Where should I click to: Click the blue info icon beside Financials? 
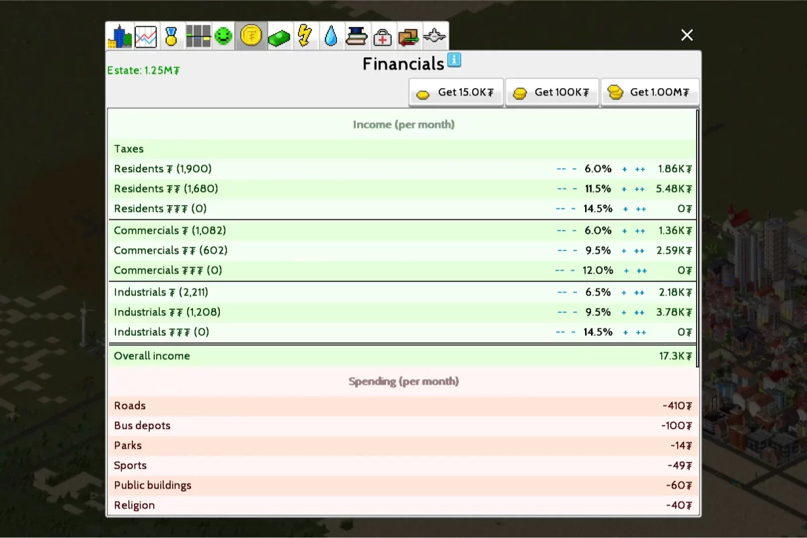[454, 61]
